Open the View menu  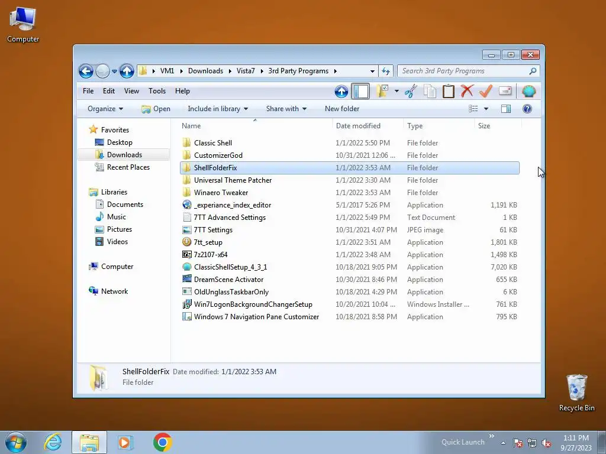131,91
